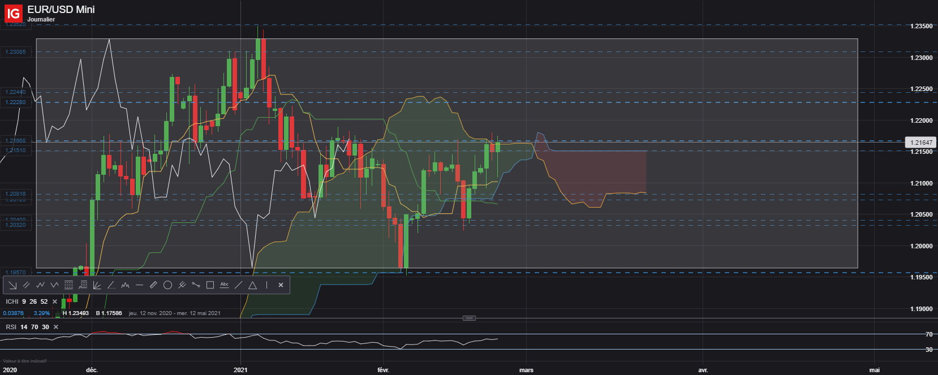Click the IG logo

pyautogui.click(x=13, y=12)
